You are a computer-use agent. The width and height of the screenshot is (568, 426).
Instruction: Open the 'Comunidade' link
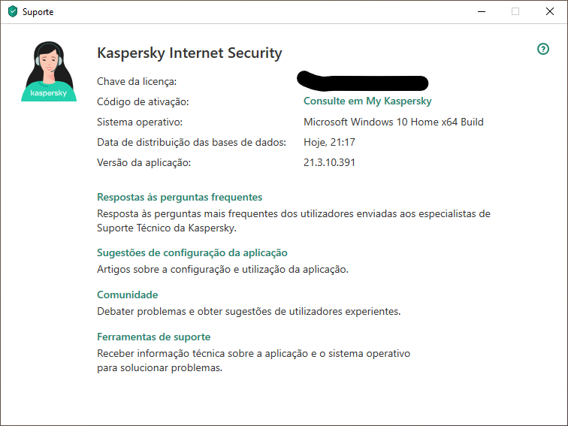click(128, 295)
